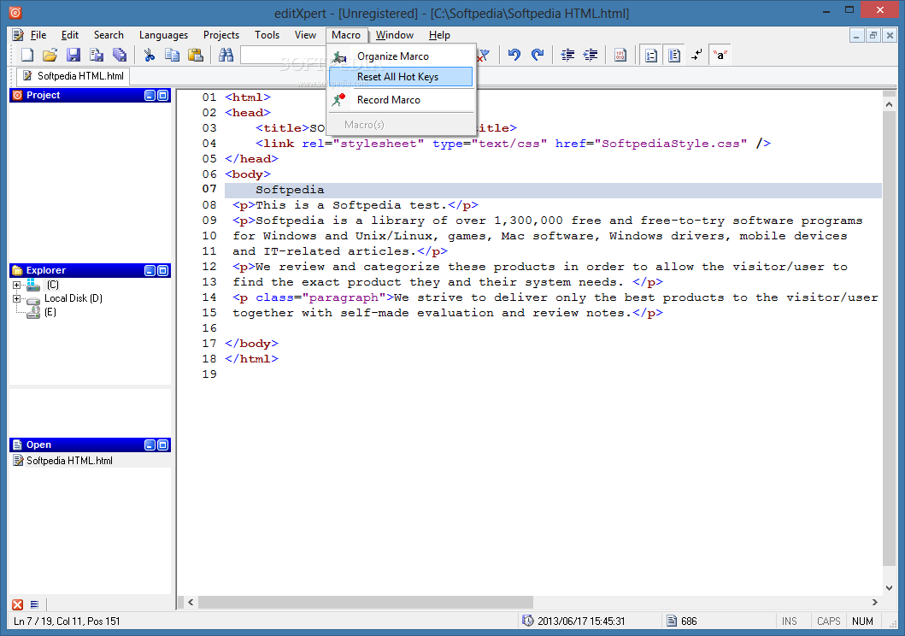Click the CAPS indicator in status bar
Screen dimensions: 905x636
(x=828, y=621)
